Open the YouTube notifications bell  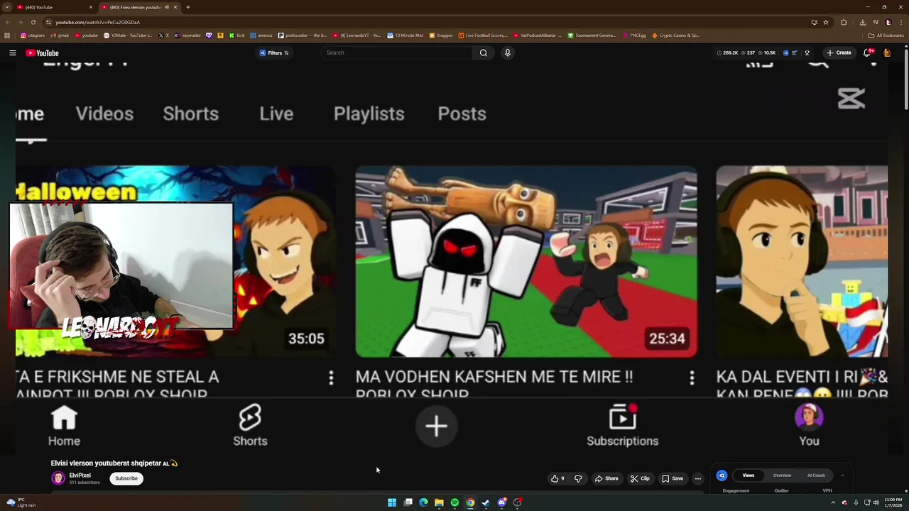867,53
